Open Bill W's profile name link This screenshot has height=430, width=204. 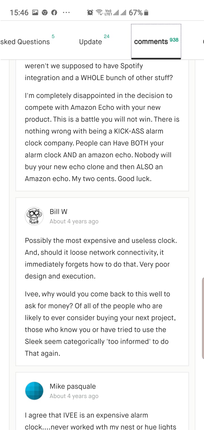pyautogui.click(x=58, y=212)
